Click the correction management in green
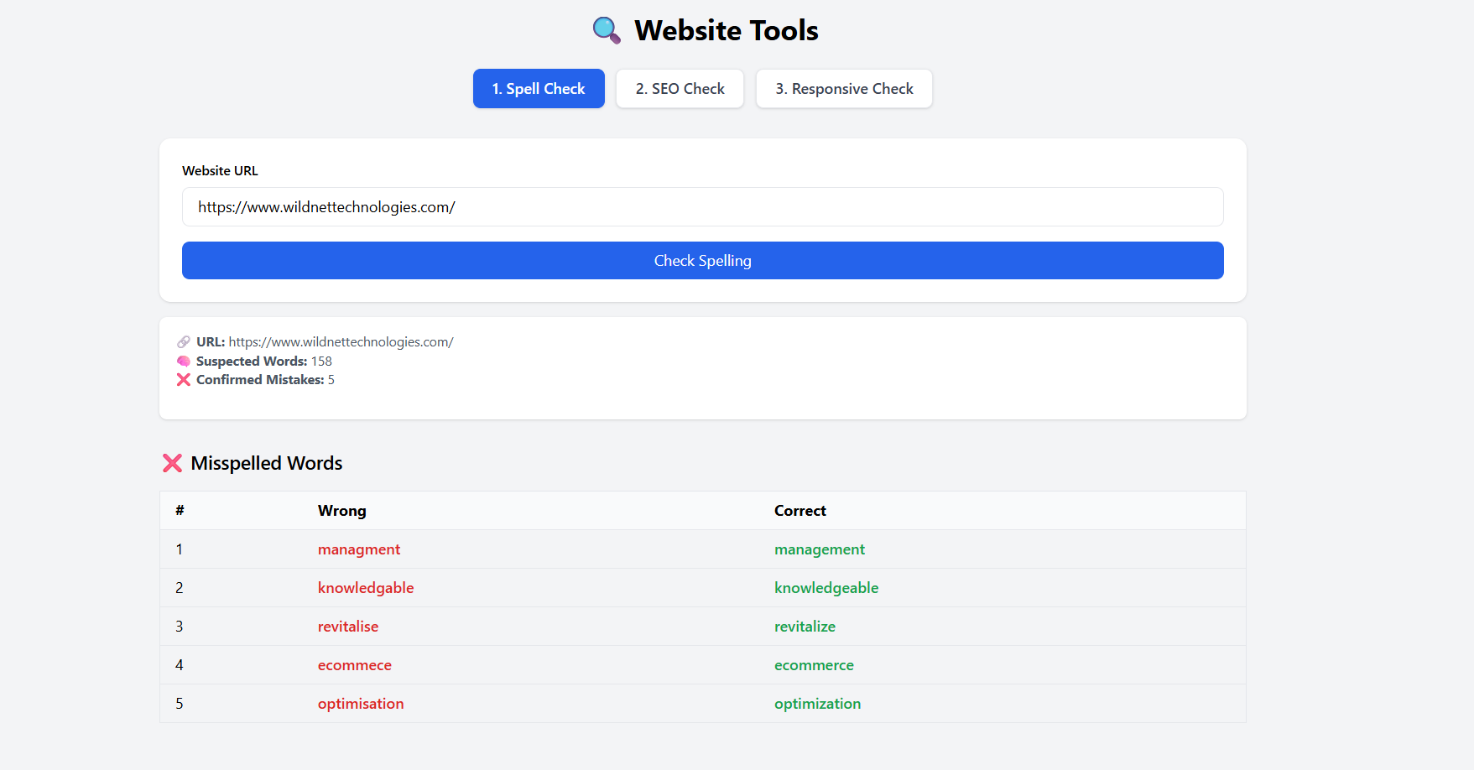Image resolution: width=1474 pixels, height=770 pixels. (820, 549)
